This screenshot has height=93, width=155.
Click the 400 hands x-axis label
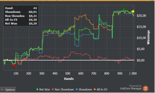pyautogui.click(x=55, y=74)
